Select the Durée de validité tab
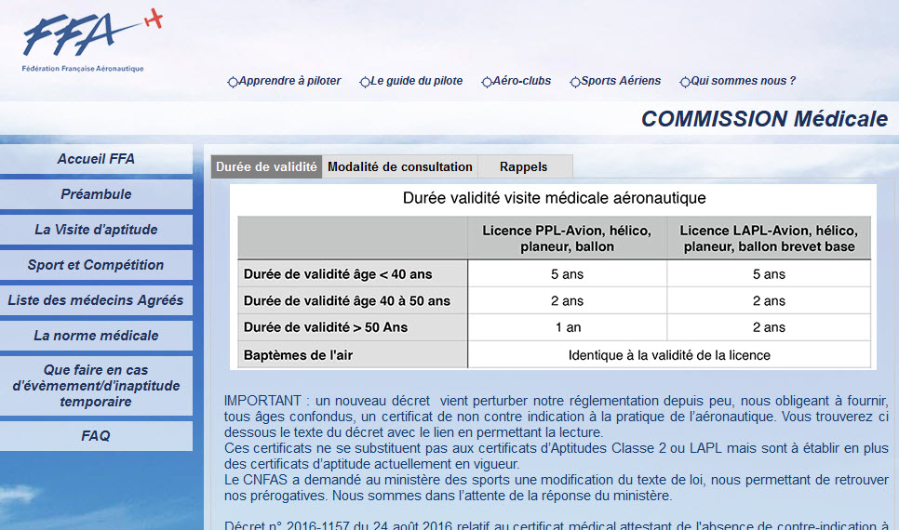The image size is (899, 530). (x=266, y=167)
